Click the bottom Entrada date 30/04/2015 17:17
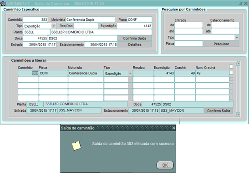Screen dimensions: 249x173 tap(41, 110)
